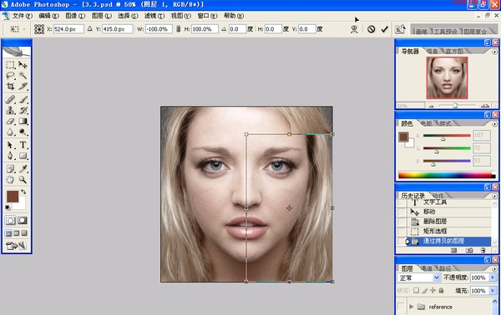Toggle relative positioning triangle for reference point
501x315 pixels.
click(90, 28)
